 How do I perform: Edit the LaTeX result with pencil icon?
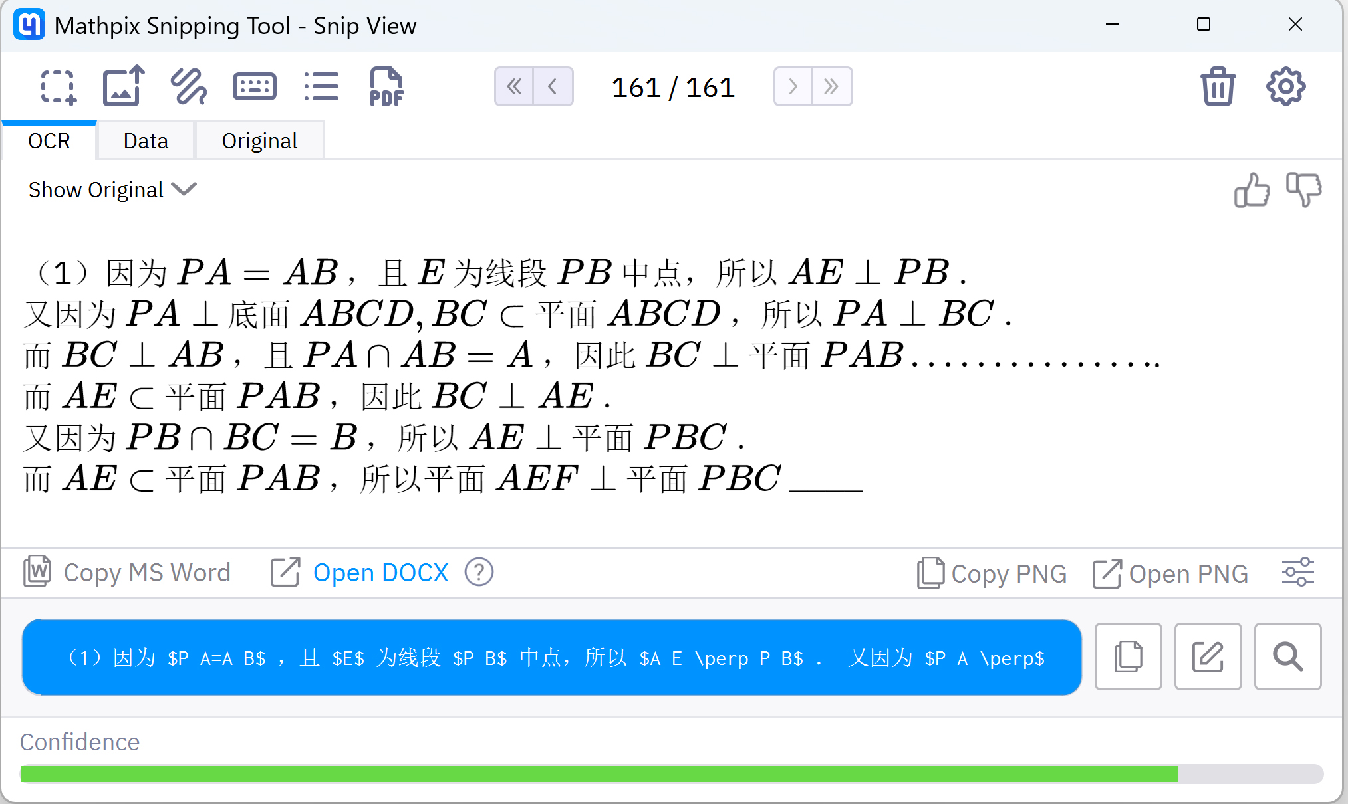1208,656
